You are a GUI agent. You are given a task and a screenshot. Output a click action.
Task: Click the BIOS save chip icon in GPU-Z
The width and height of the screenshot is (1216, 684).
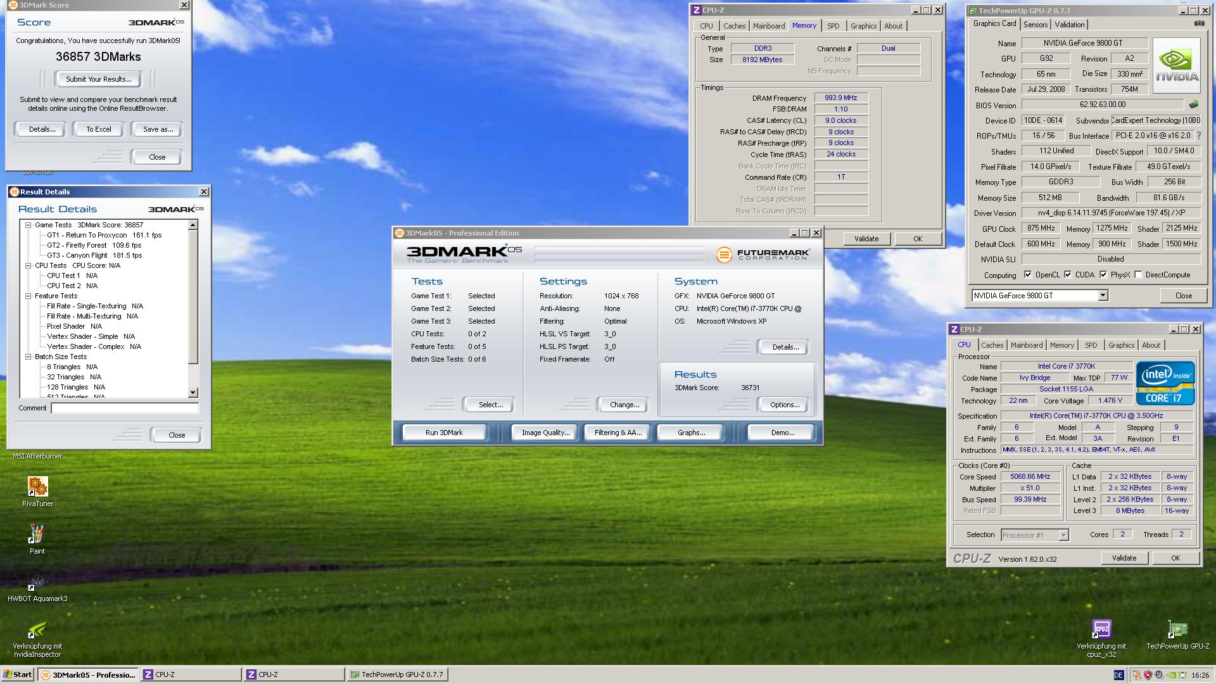tap(1194, 104)
